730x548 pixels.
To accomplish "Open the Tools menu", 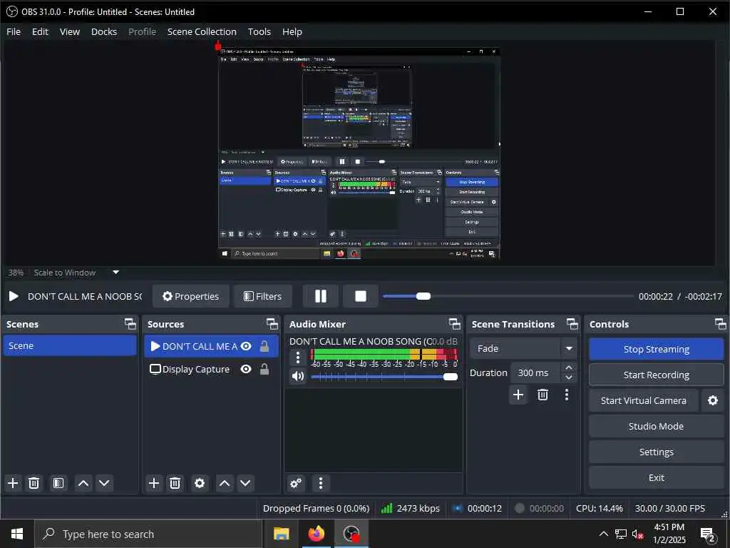I will 259,31.
